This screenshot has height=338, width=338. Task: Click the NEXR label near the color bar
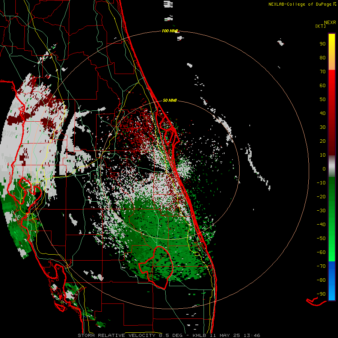(x=330, y=23)
